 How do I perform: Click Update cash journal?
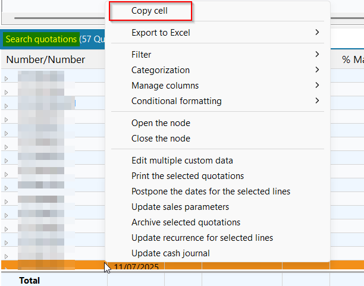tap(170, 253)
